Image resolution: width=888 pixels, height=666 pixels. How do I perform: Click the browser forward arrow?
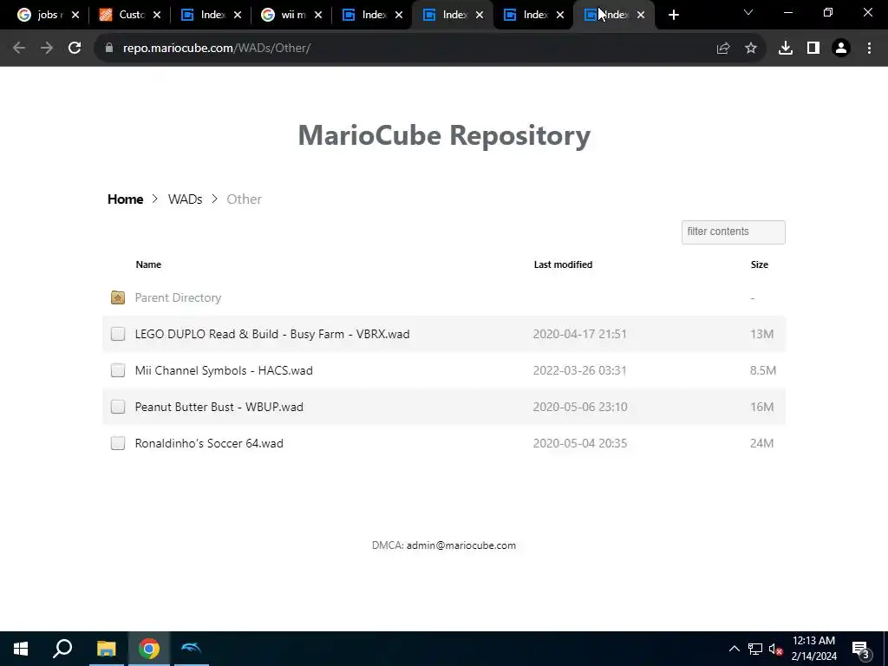click(47, 49)
